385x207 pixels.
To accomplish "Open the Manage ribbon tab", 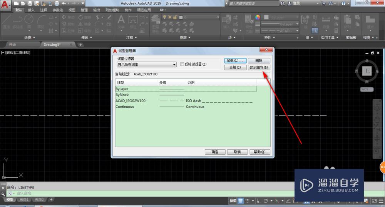I will point(84,10).
